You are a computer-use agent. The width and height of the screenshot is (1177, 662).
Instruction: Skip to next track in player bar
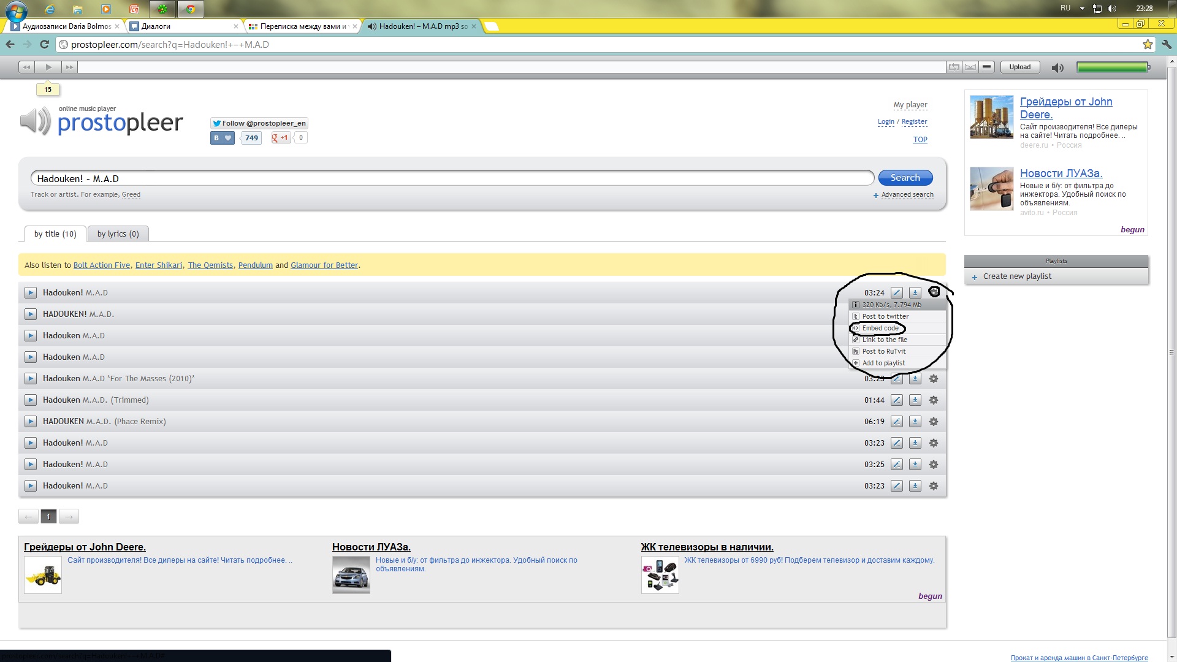(x=69, y=67)
